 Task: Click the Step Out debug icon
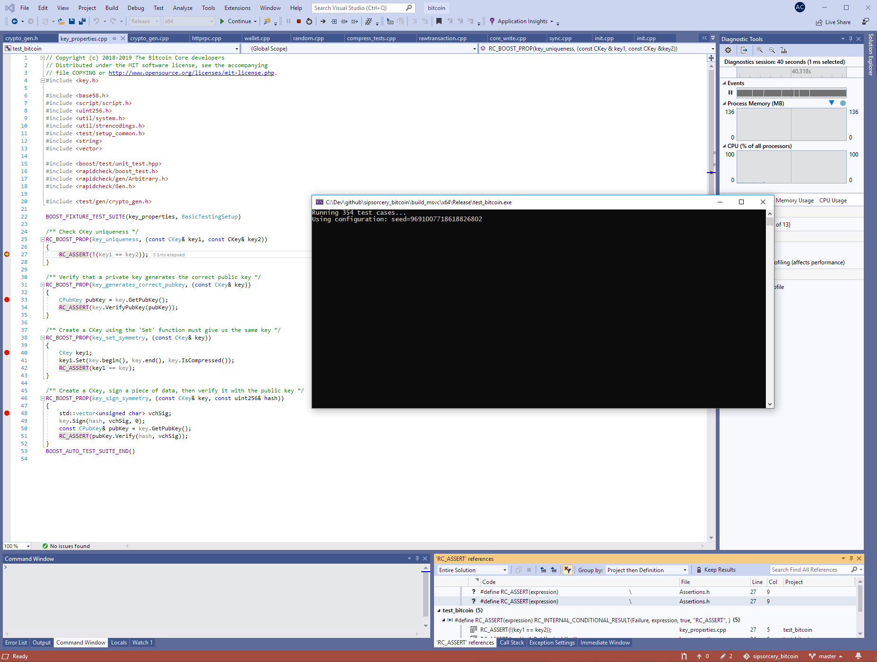tap(355, 21)
